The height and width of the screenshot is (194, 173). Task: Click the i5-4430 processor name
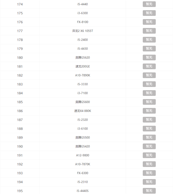[82, 49]
